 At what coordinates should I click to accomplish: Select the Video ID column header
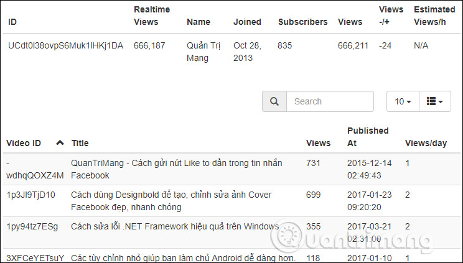coord(24,143)
